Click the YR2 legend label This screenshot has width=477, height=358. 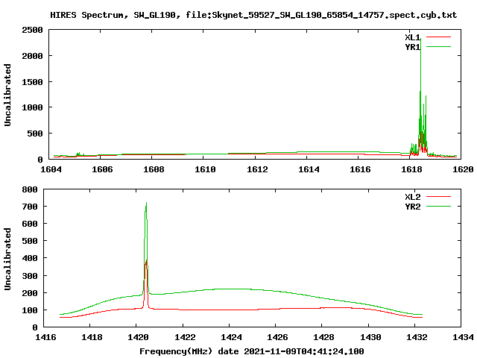(x=412, y=207)
